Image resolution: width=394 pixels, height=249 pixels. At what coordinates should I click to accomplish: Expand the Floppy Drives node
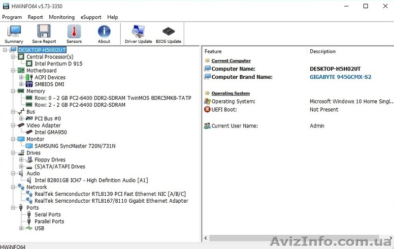pos(21,159)
